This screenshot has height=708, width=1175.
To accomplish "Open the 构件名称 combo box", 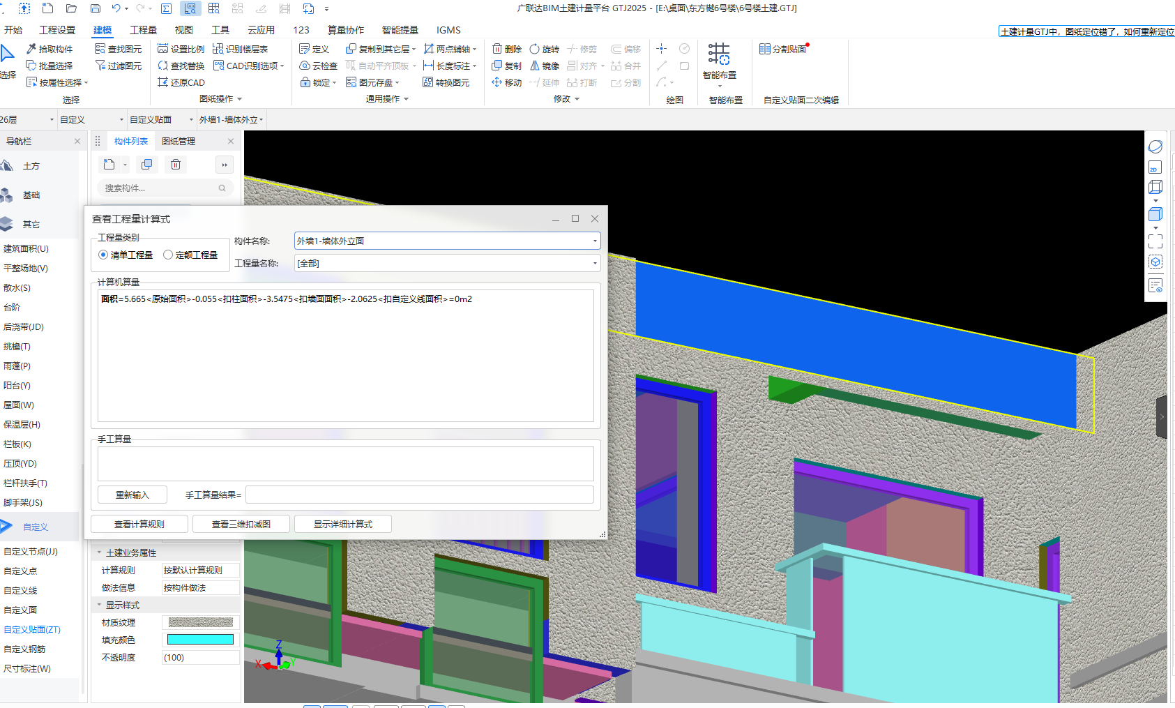I will pyautogui.click(x=447, y=241).
